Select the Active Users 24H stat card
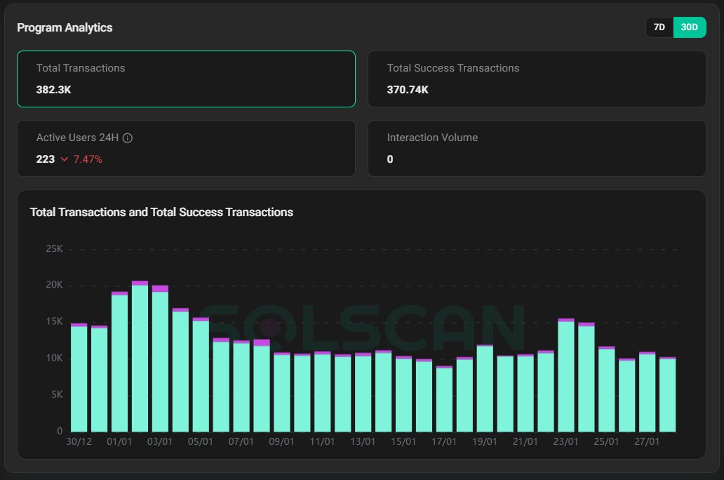The height and width of the screenshot is (480, 724). pos(186,148)
